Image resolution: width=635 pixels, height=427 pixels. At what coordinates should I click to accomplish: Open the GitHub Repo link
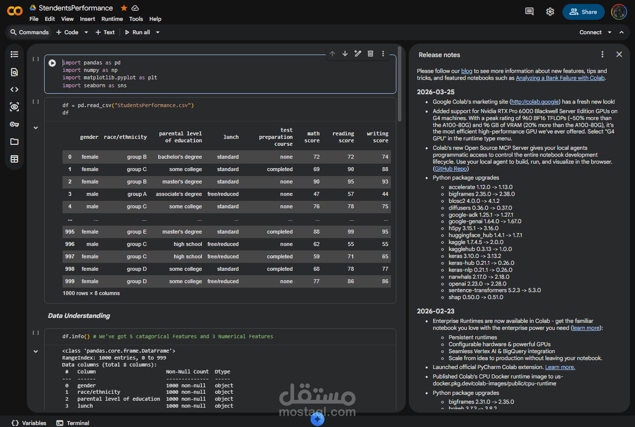point(451,169)
